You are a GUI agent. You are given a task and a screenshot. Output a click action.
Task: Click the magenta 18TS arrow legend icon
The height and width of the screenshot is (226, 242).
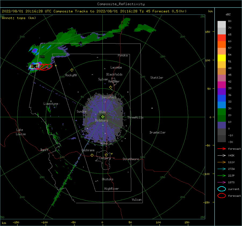pyautogui.click(x=222, y=182)
